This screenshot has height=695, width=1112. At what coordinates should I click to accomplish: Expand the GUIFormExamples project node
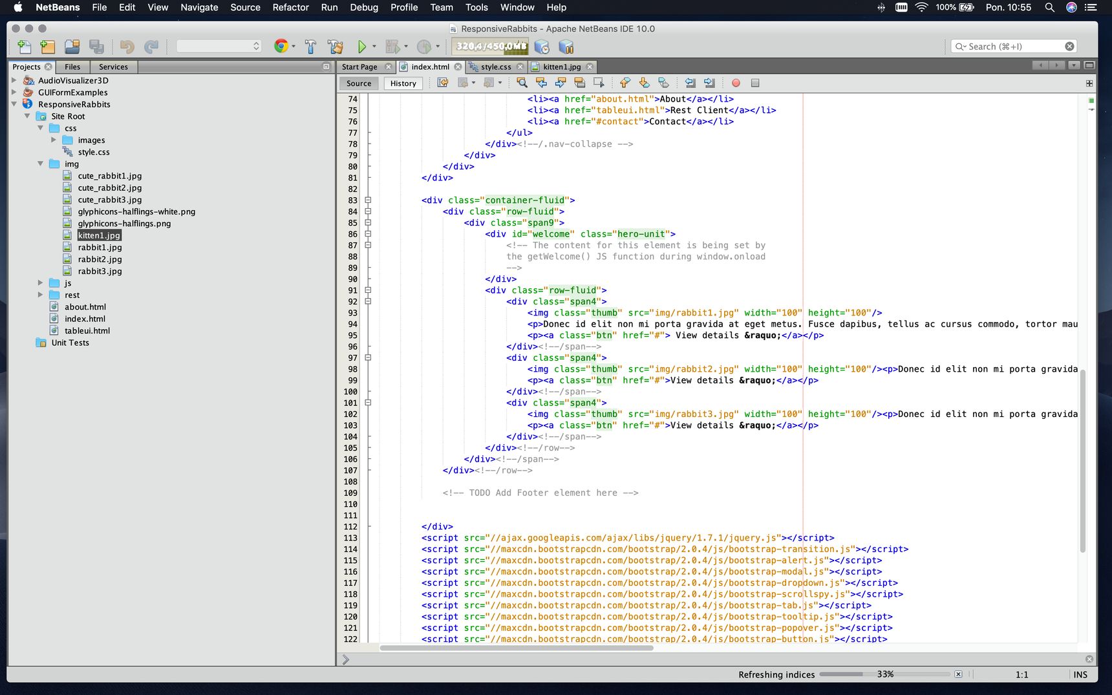coord(14,92)
